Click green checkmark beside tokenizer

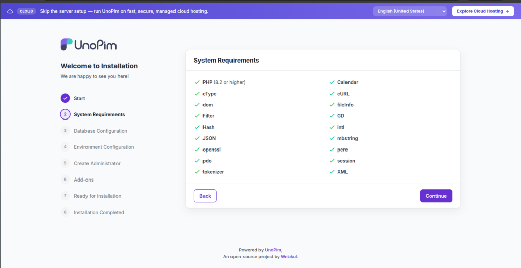197,172
